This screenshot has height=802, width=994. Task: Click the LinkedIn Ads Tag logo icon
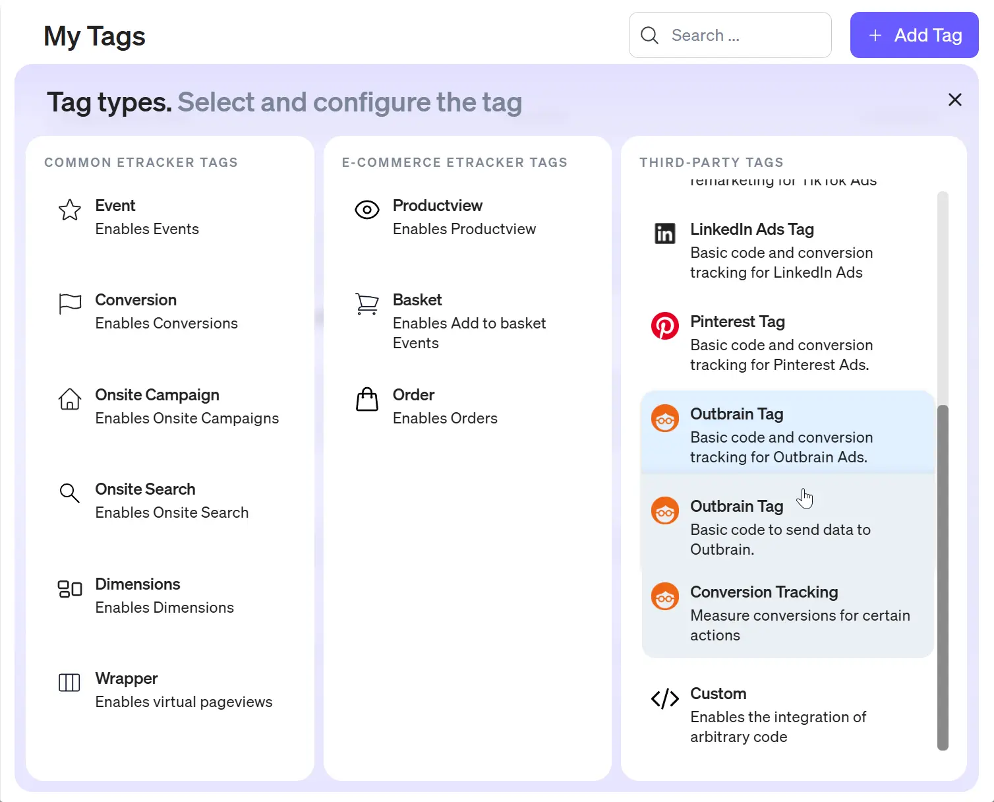tap(664, 233)
